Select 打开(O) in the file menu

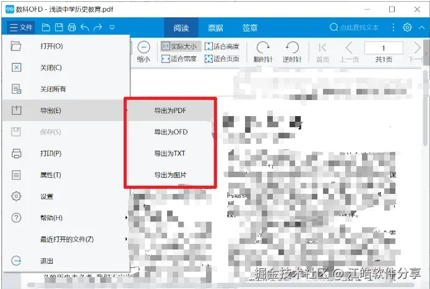66,46
